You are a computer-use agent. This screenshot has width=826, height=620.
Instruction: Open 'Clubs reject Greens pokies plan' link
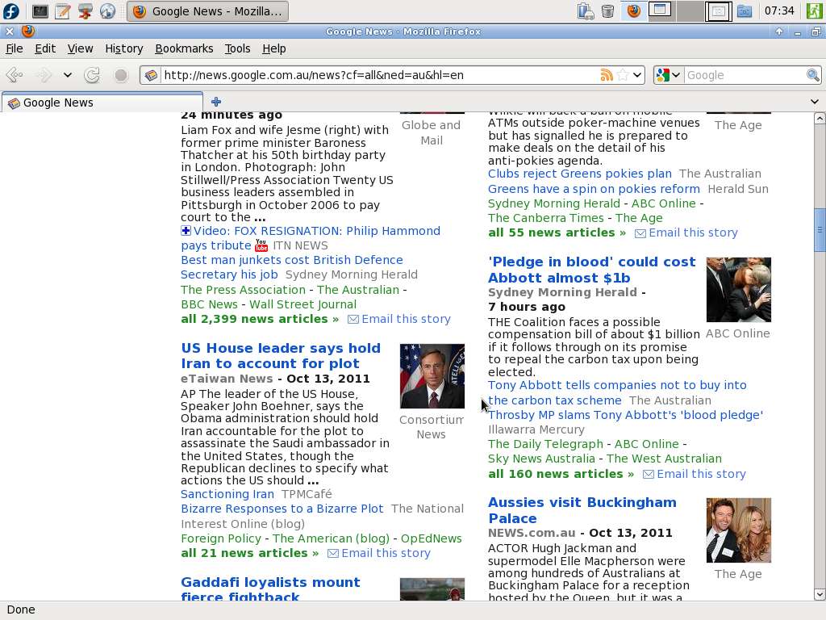pos(579,174)
